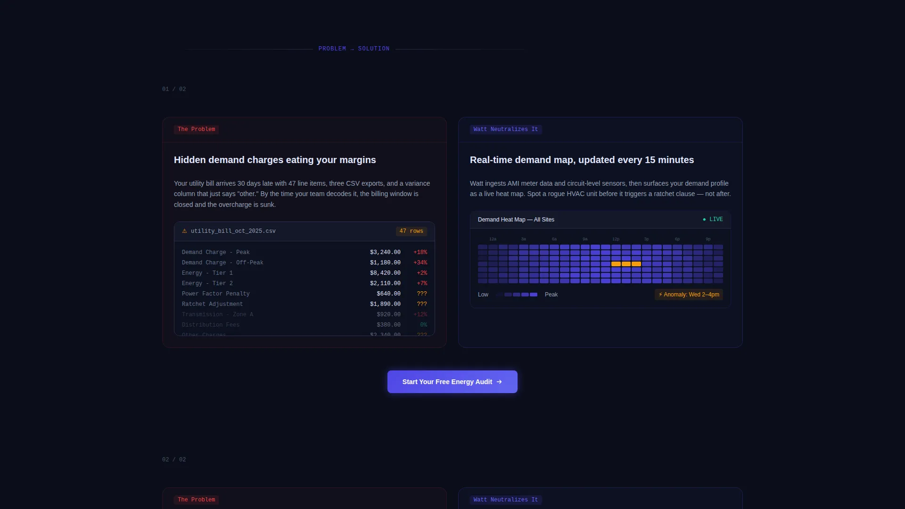This screenshot has width=905, height=509.
Task: Click the 02 / 02 section counter
Action: pyautogui.click(x=174, y=460)
